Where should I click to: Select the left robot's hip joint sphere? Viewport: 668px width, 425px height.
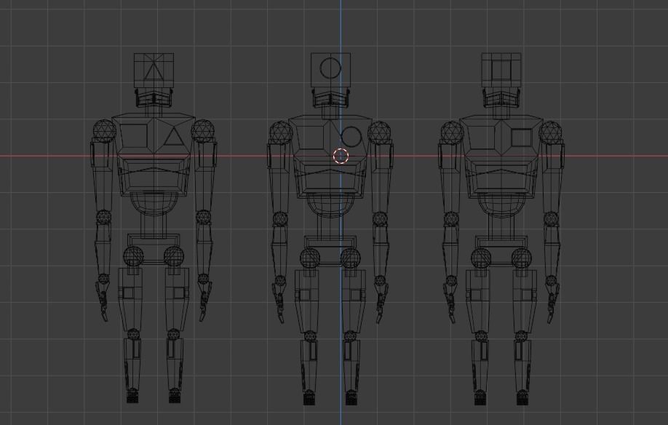(x=135, y=256)
